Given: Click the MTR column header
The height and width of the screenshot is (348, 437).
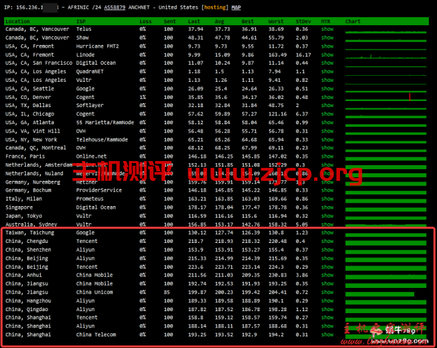Looking at the screenshot, I should pos(326,21).
